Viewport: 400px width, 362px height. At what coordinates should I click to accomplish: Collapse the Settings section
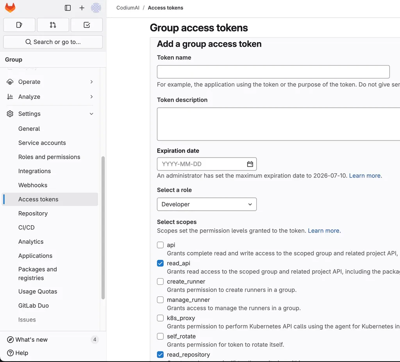[29, 114]
